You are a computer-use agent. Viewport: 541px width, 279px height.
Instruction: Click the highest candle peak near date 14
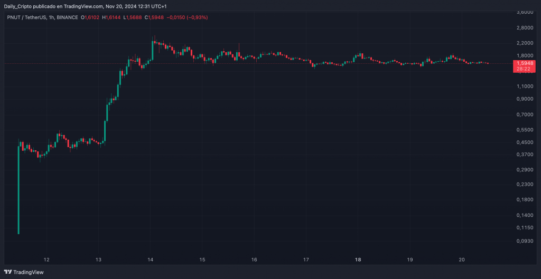pos(153,38)
